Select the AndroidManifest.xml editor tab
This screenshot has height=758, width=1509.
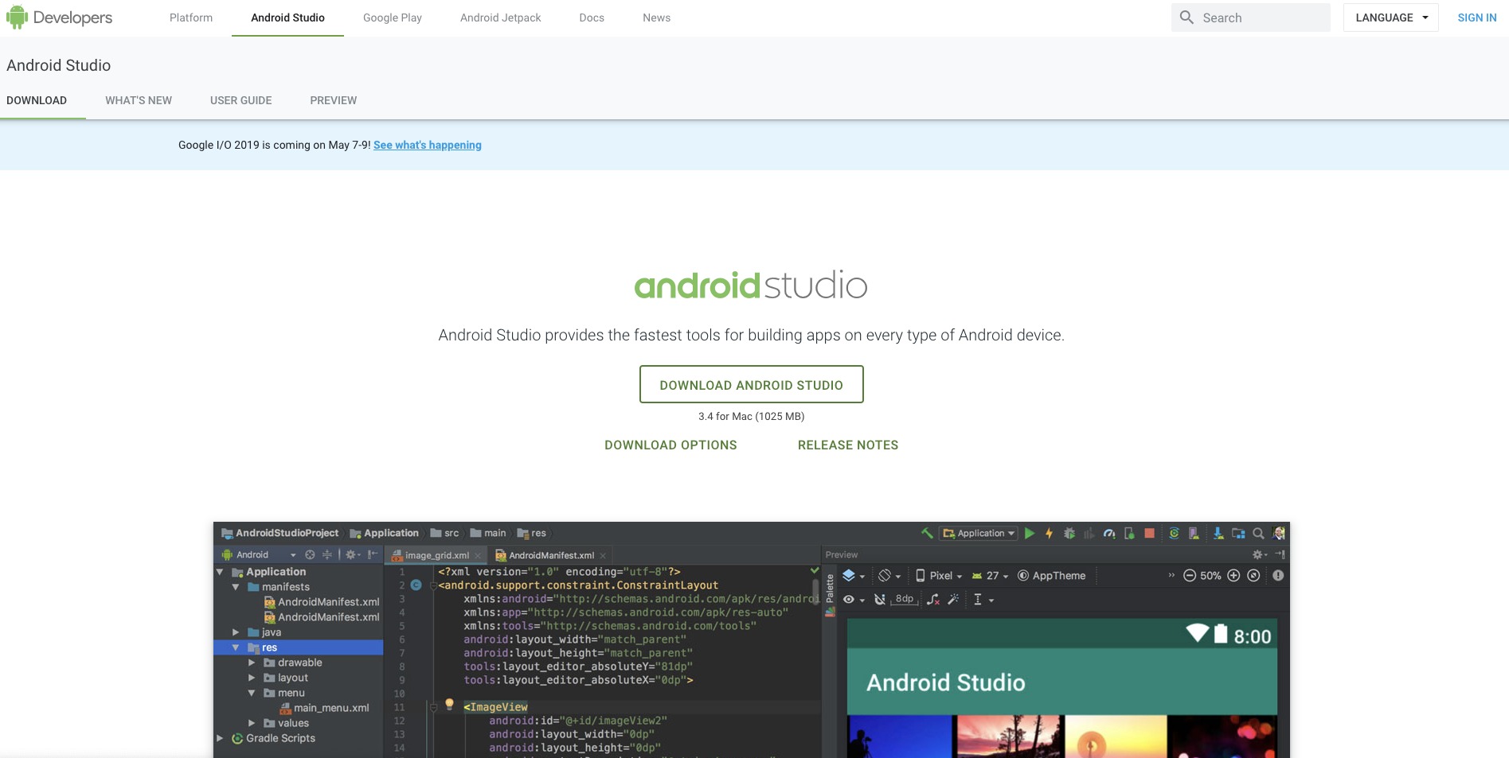550,555
